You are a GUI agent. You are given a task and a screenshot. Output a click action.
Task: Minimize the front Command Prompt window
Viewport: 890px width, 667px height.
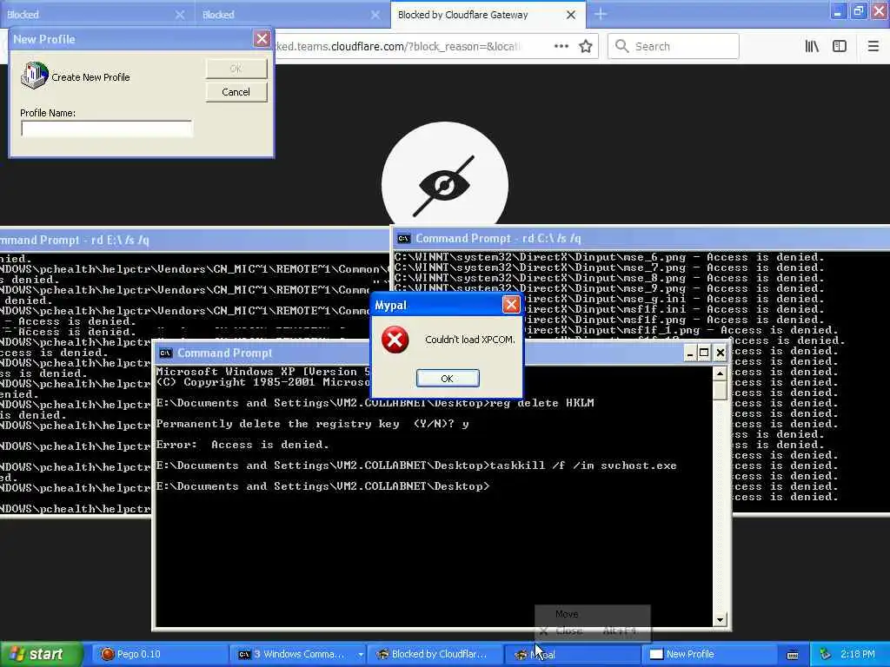(689, 353)
